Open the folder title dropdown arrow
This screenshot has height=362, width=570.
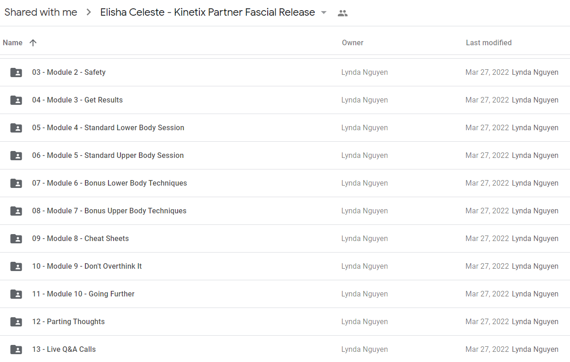[x=324, y=12]
